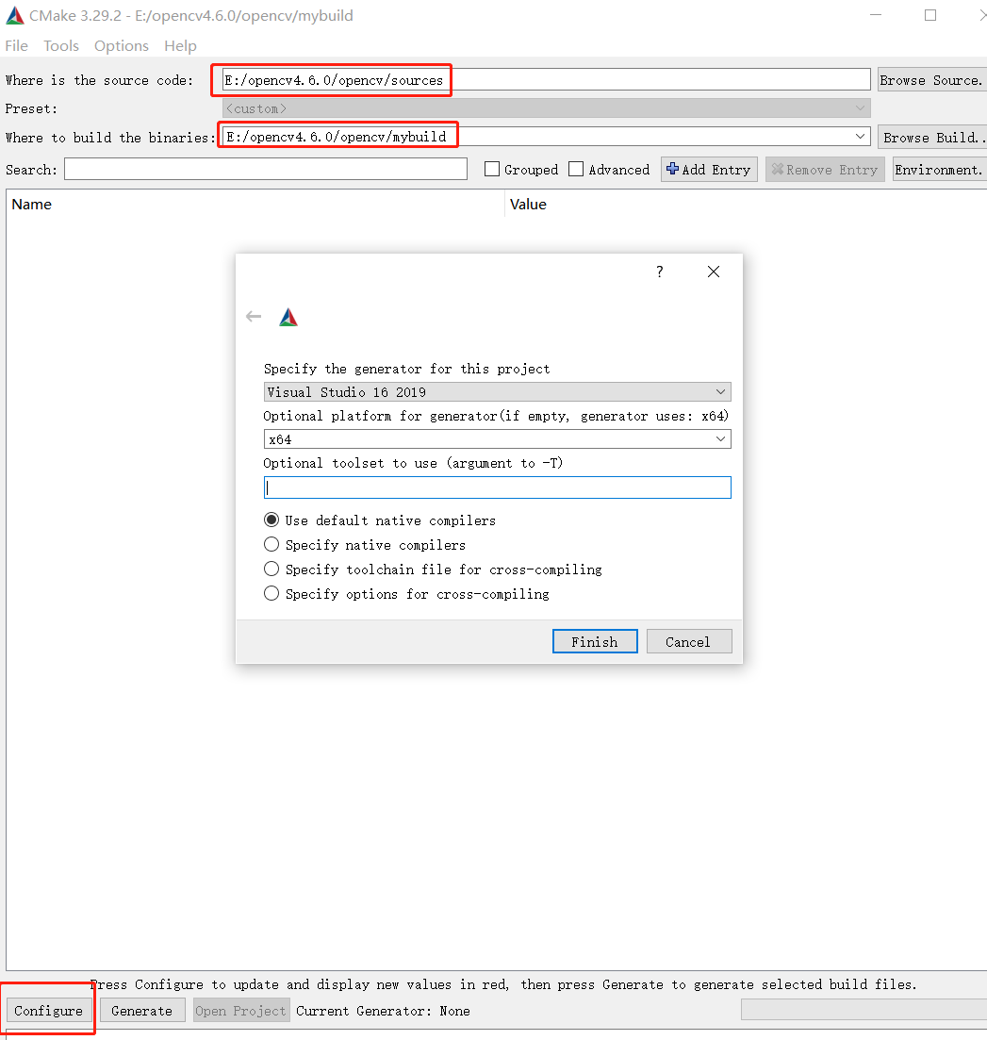Click the back arrow in generator dialog
This screenshot has height=1040, width=987.
[254, 317]
